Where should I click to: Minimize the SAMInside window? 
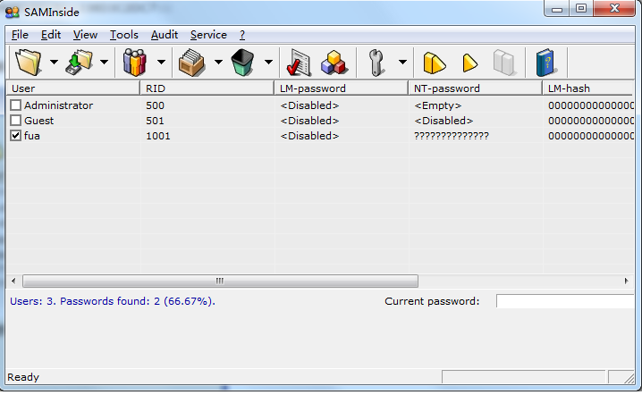(x=557, y=9)
